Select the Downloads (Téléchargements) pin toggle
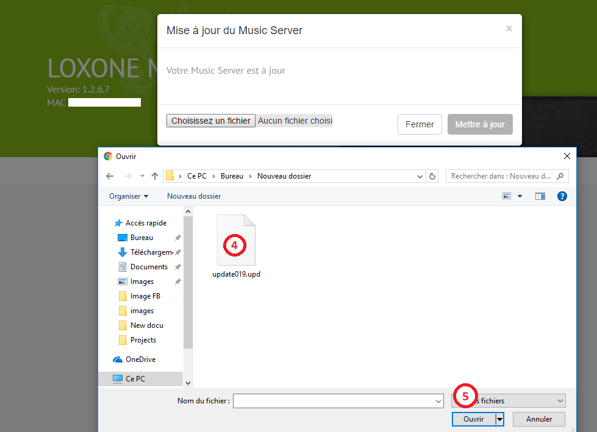597x432 pixels. pos(177,252)
